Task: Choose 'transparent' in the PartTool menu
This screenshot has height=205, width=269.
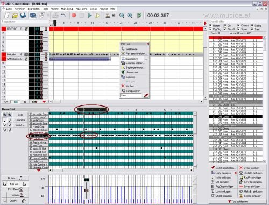Action: (x=134, y=59)
